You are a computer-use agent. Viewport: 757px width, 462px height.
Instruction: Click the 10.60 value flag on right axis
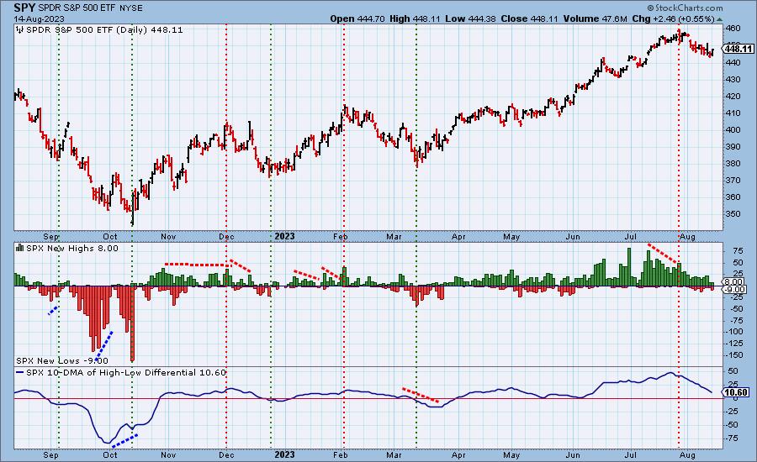(x=736, y=392)
